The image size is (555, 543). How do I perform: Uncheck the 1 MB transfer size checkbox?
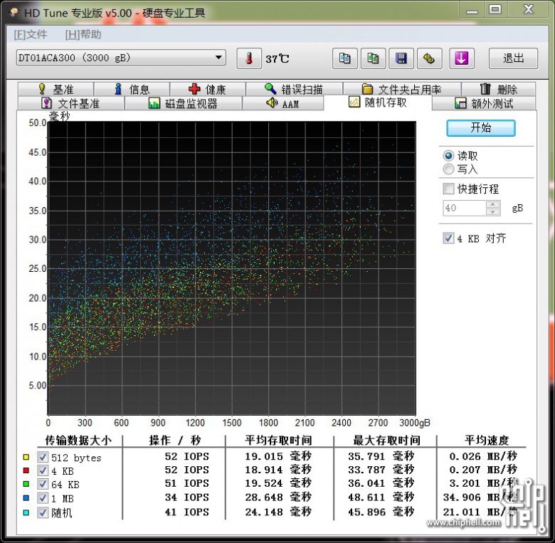[43, 498]
